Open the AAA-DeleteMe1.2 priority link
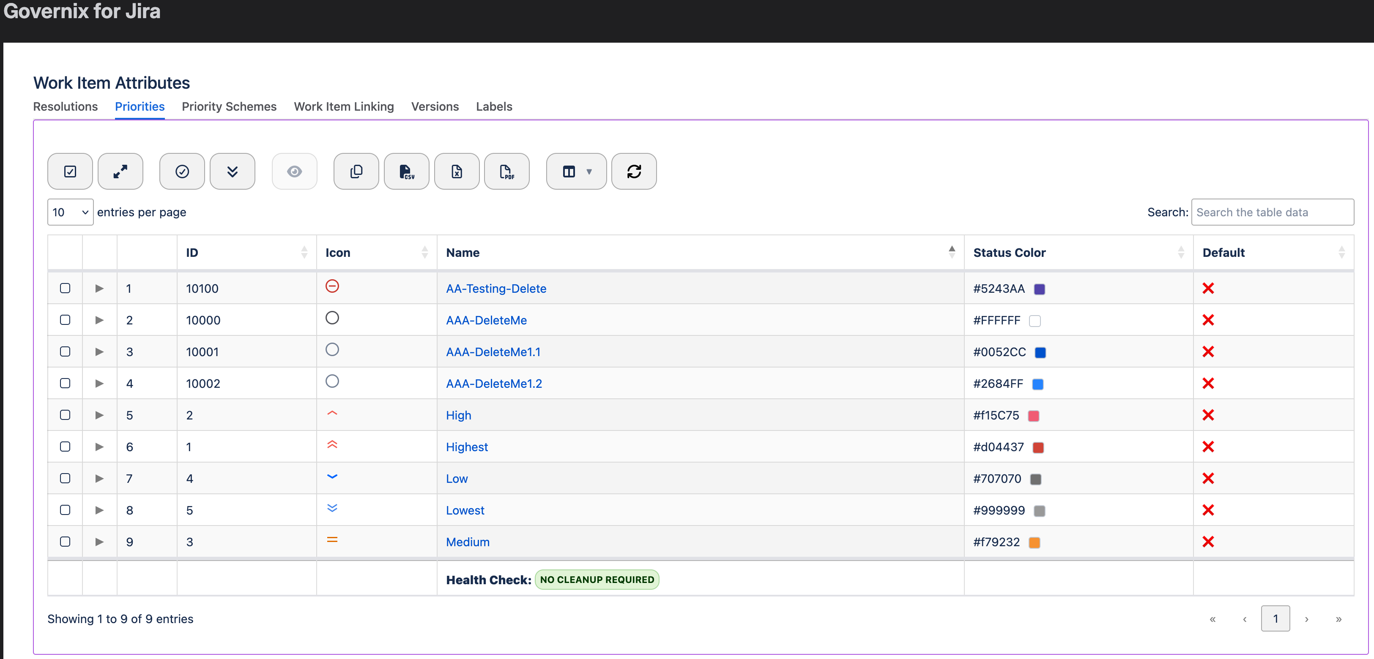1374x659 pixels. click(x=494, y=383)
